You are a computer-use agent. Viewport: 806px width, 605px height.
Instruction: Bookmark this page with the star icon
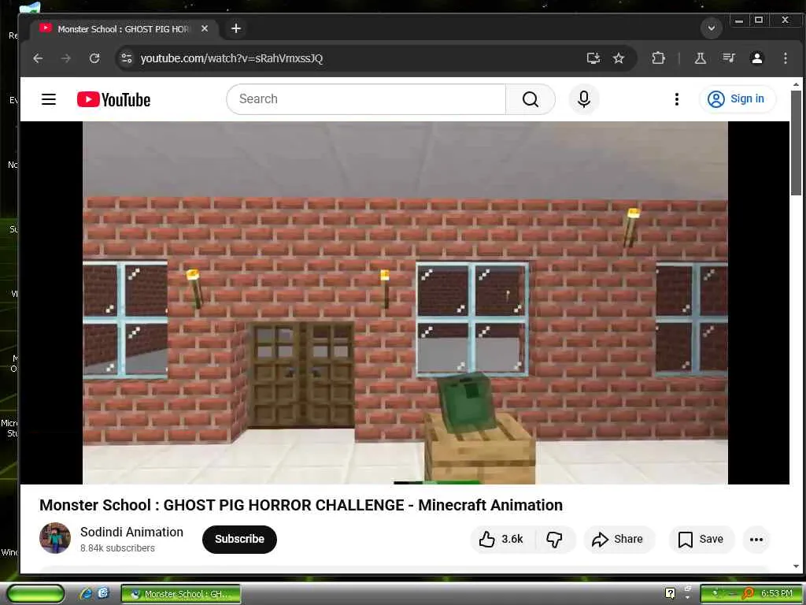point(619,58)
